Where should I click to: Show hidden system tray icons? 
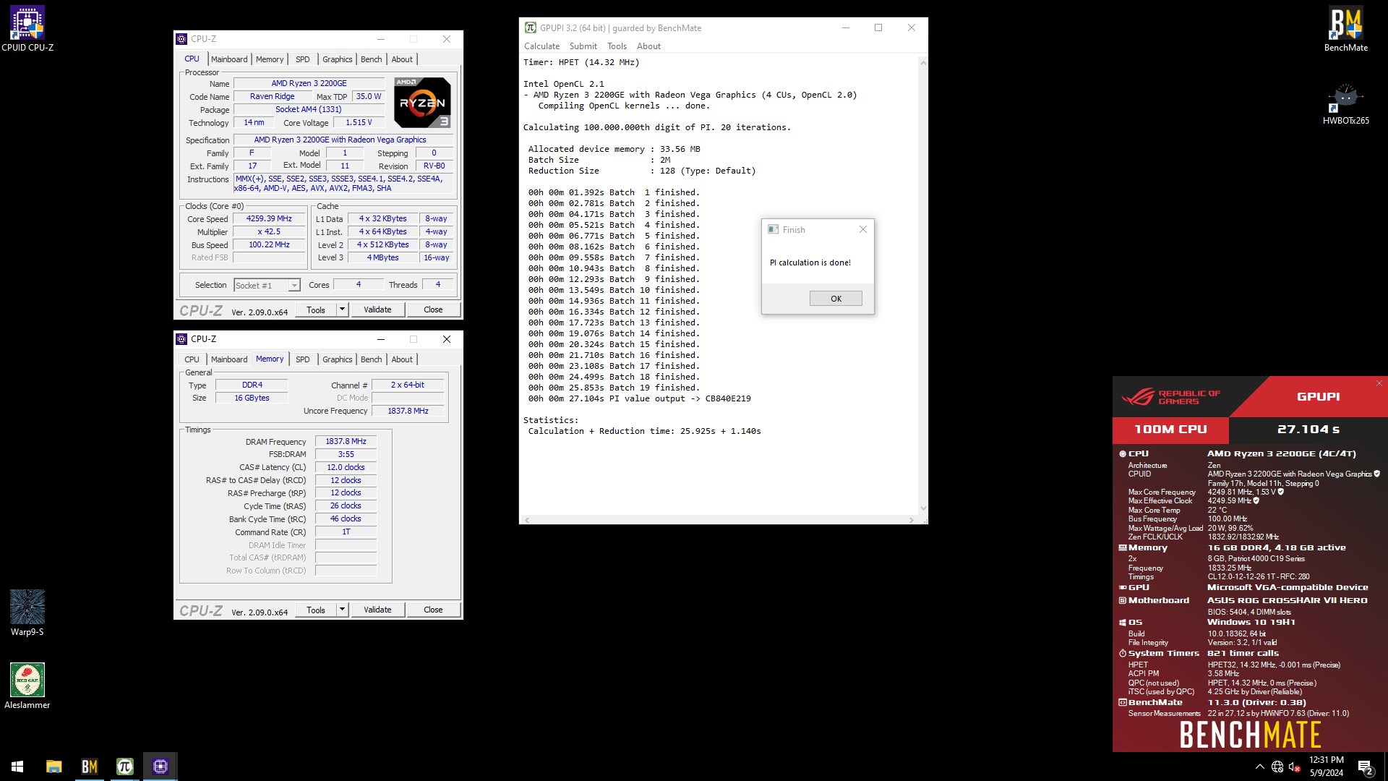point(1260,767)
